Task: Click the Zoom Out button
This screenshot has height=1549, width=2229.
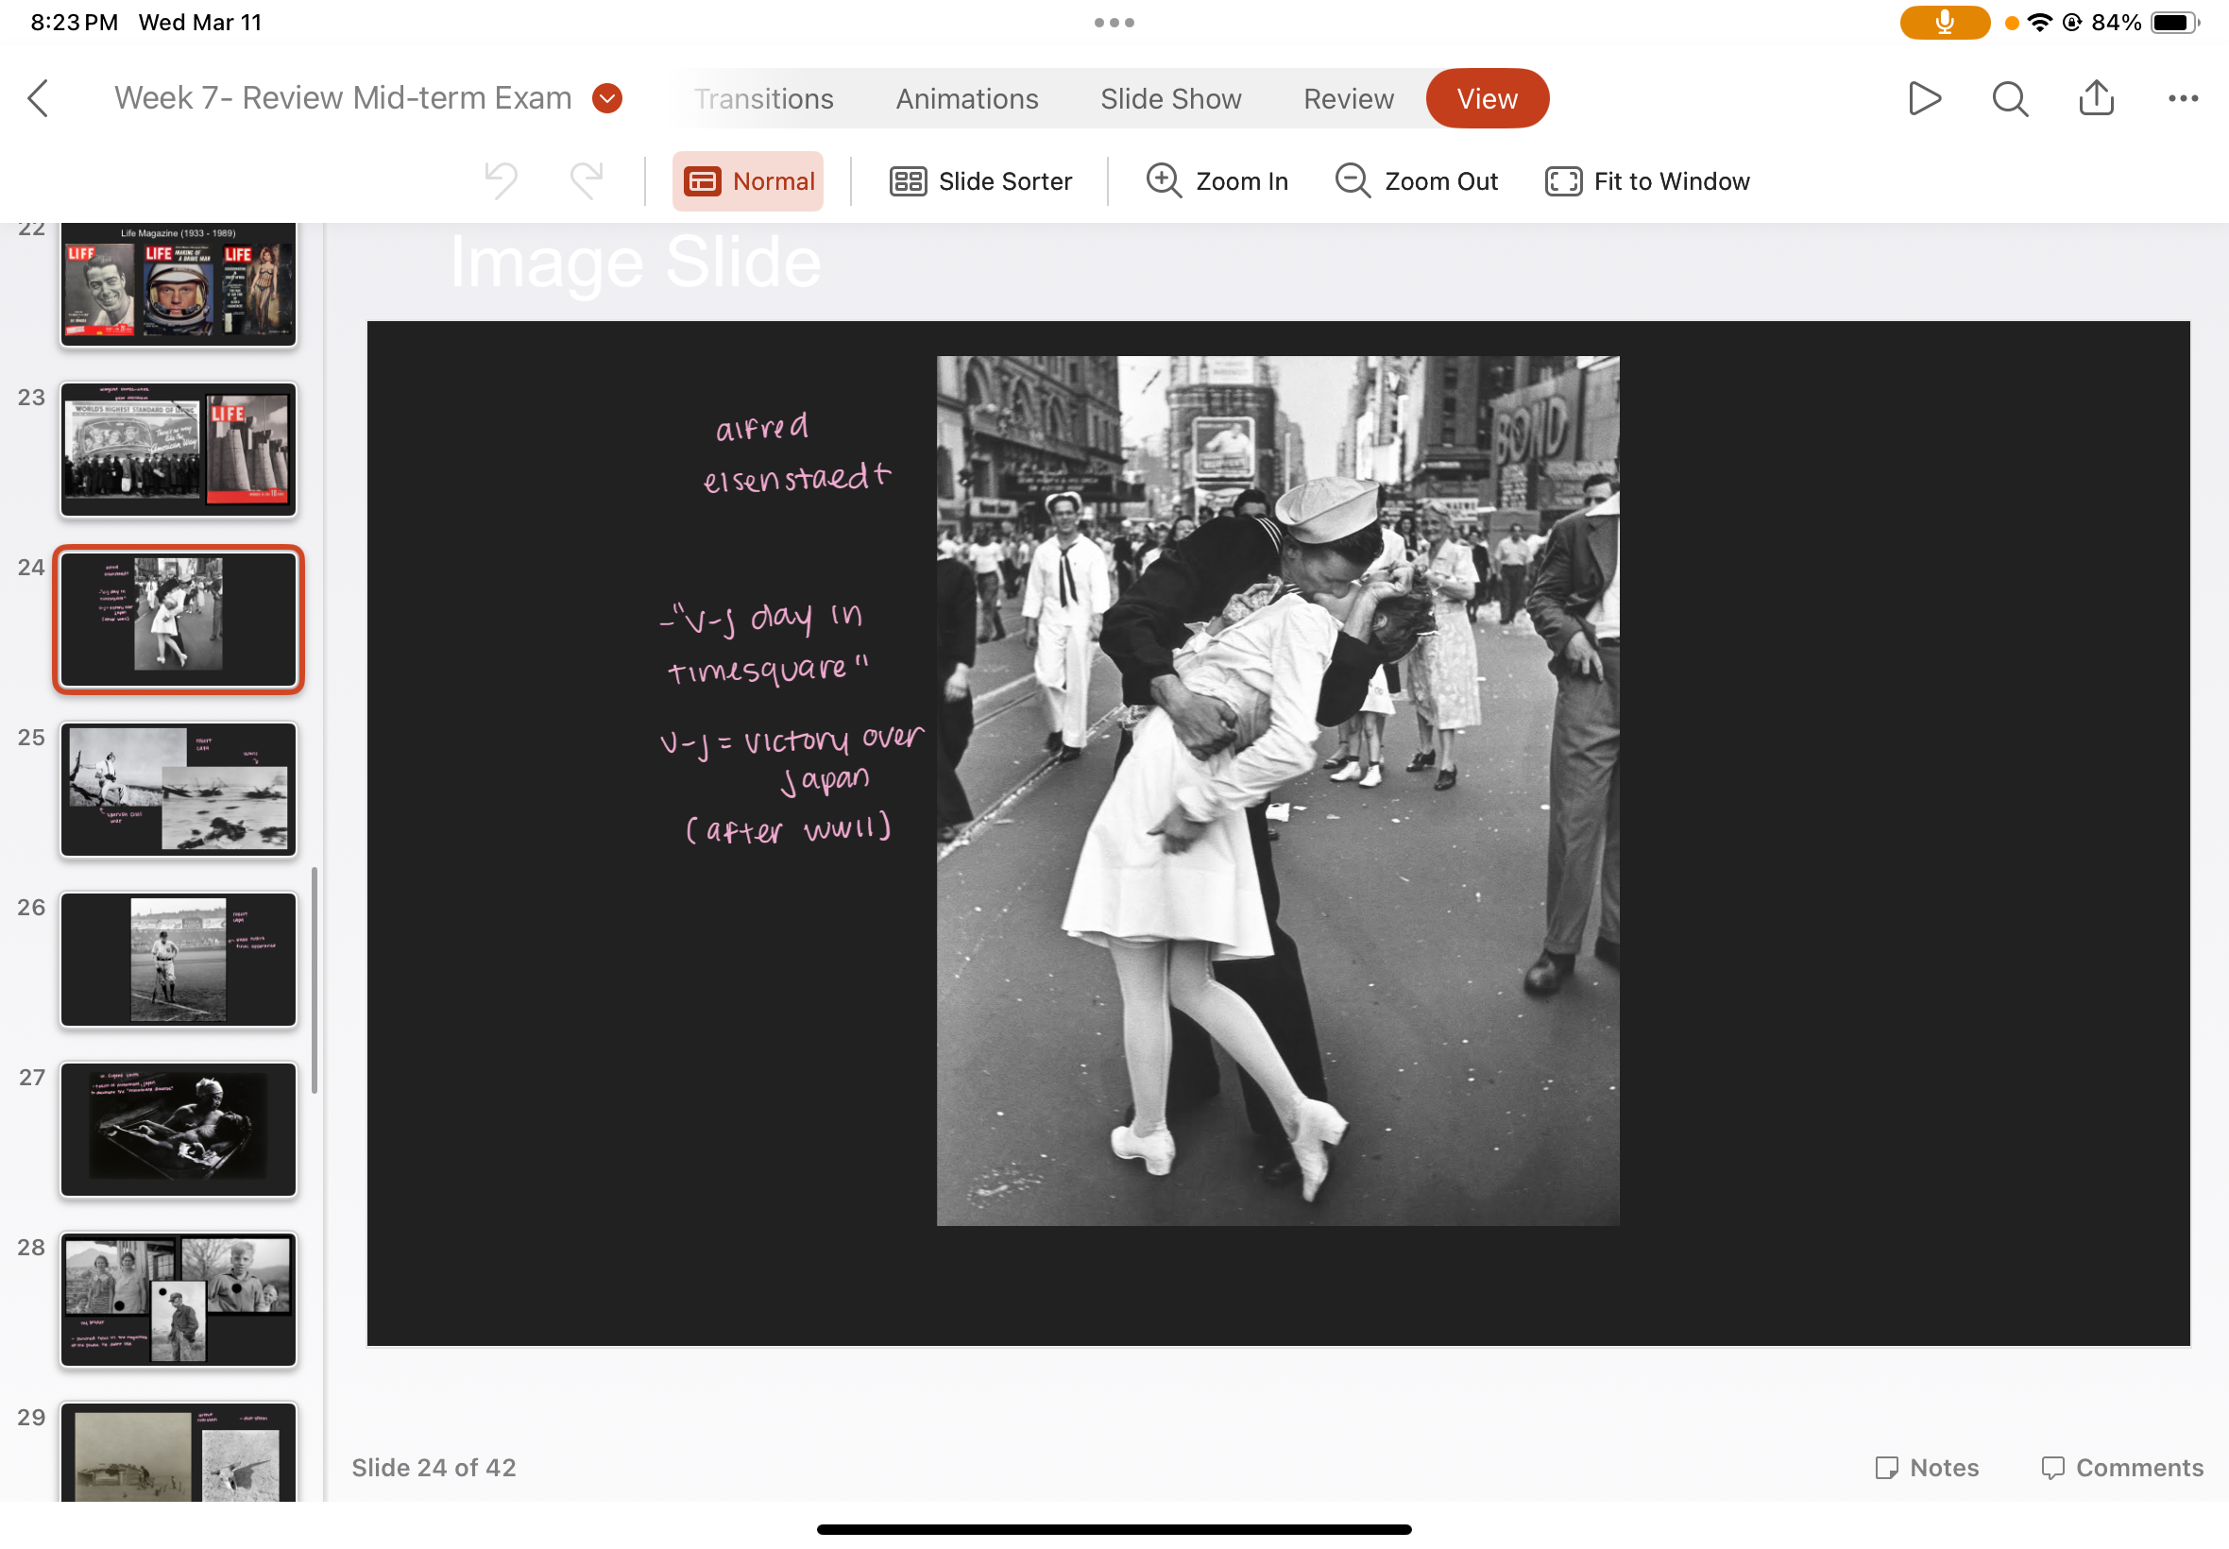Action: click(x=1416, y=181)
